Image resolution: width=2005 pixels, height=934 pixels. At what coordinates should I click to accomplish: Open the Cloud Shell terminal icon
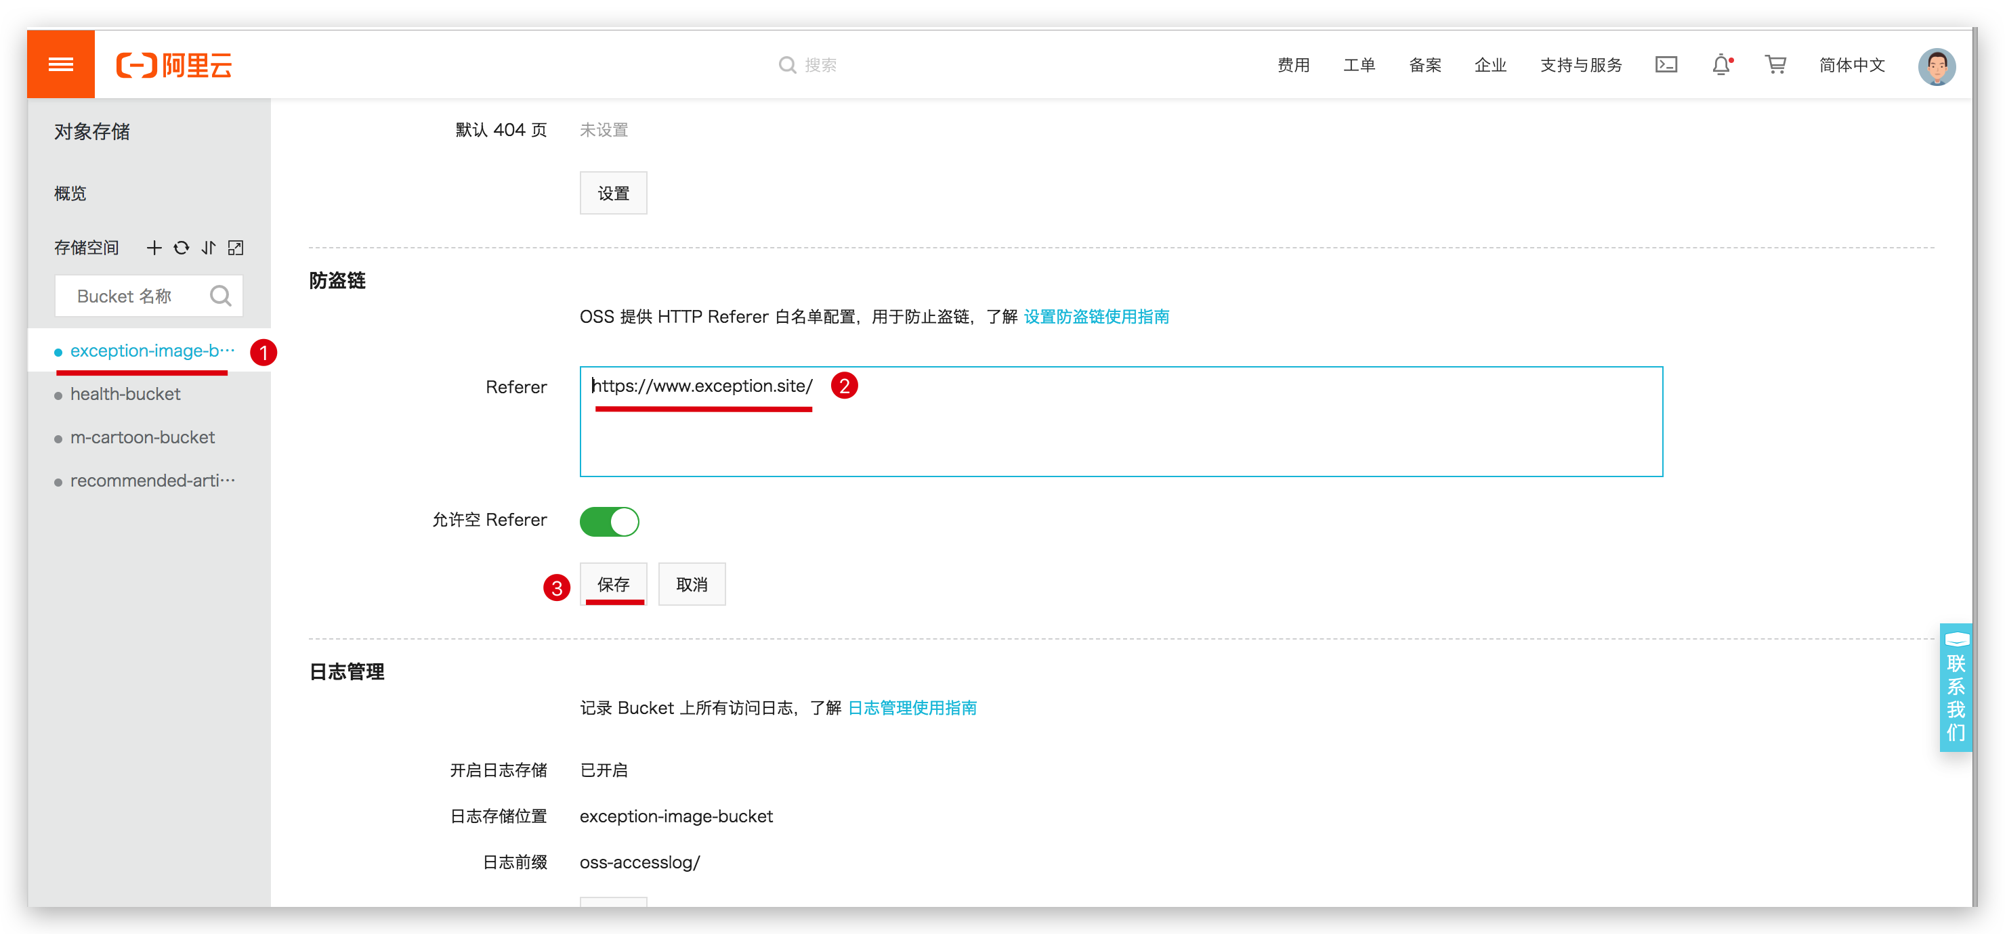point(1666,64)
